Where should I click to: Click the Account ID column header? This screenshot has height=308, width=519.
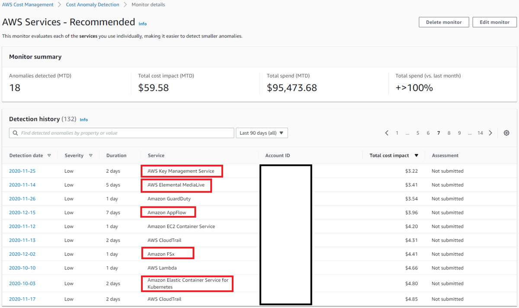click(278, 156)
